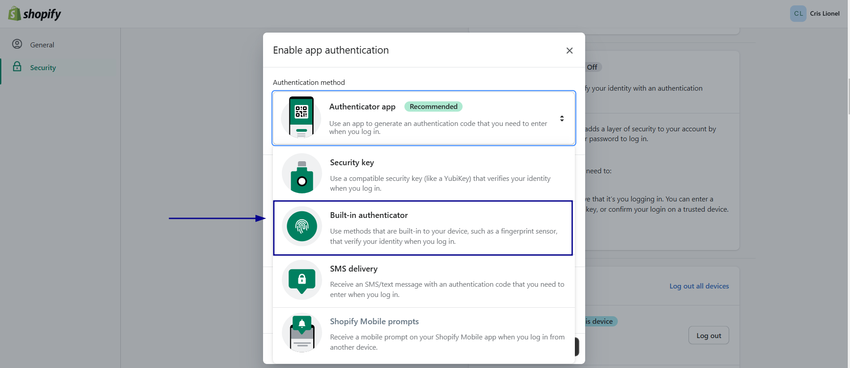
Task: Click the Off status badge
Action: [592, 67]
